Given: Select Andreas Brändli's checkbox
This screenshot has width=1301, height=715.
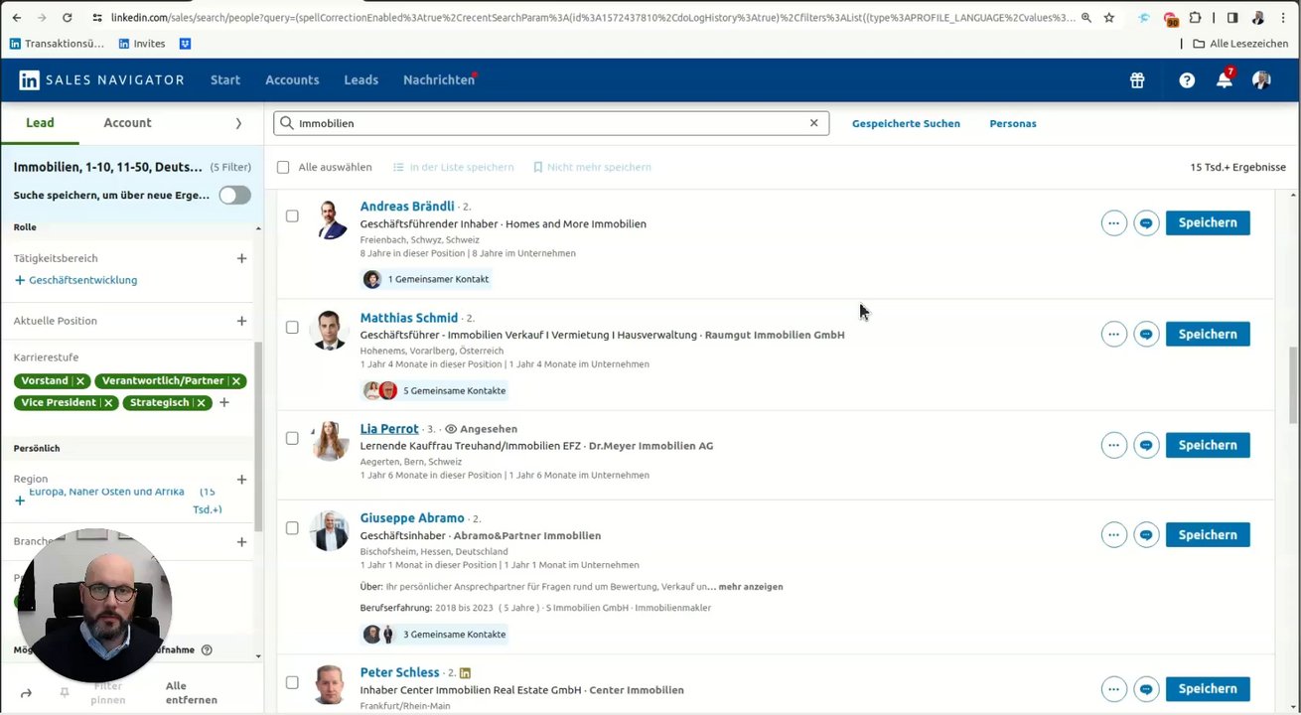Looking at the screenshot, I should [x=292, y=215].
